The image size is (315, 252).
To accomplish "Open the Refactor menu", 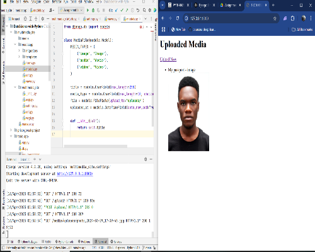I will (57, 2).
